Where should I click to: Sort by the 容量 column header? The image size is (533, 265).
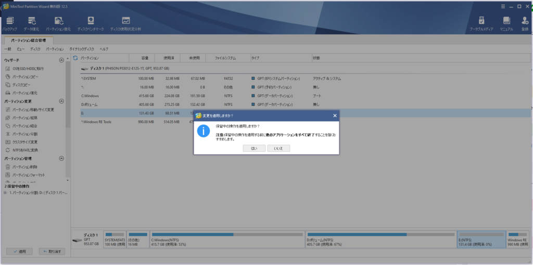142,58
